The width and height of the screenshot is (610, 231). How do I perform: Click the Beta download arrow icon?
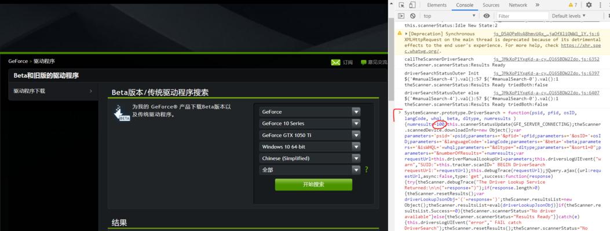(x=122, y=113)
